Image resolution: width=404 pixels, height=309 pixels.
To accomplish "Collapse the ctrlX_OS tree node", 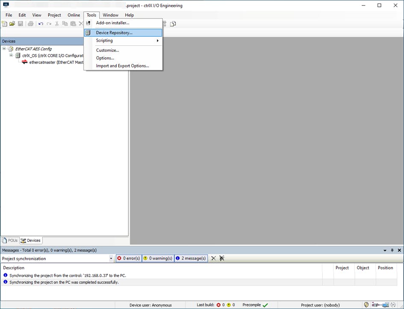I will coord(11,55).
